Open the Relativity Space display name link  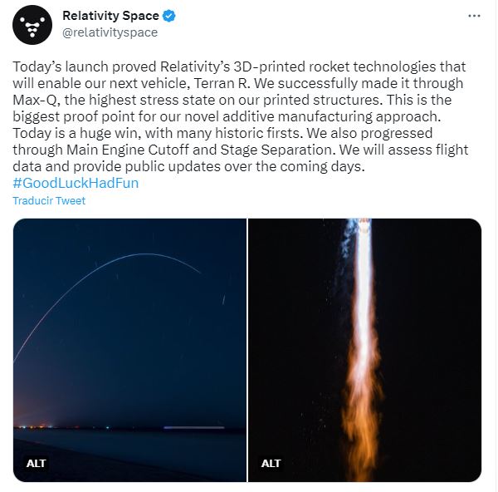point(110,16)
